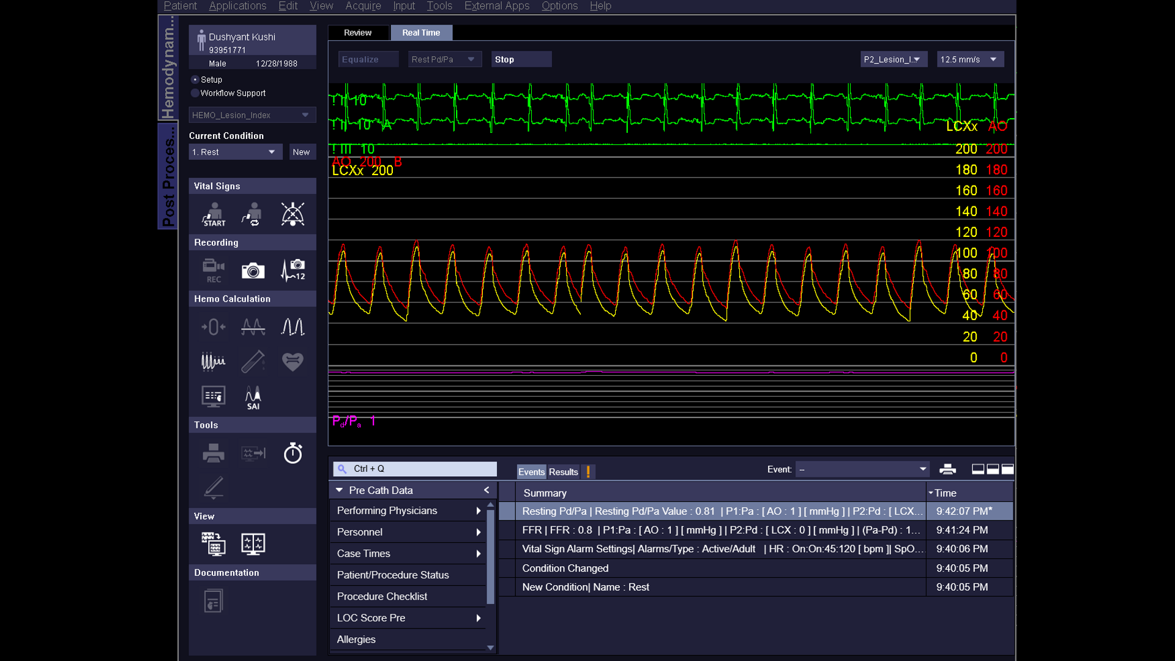This screenshot has height=661, width=1175.
Task: Open the Patient menu
Action: click(180, 6)
